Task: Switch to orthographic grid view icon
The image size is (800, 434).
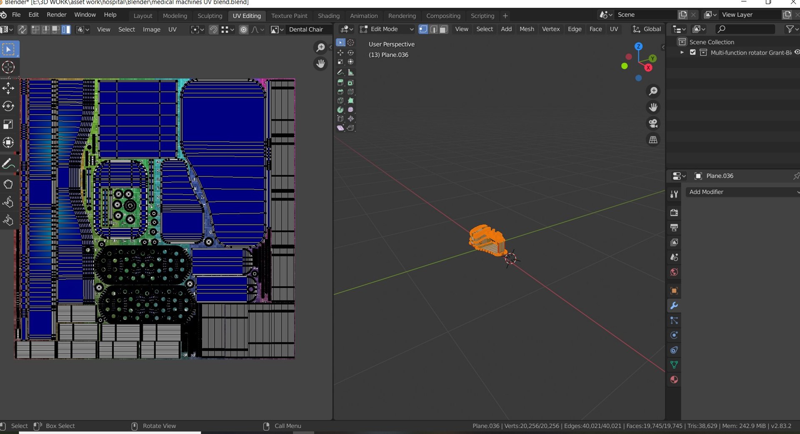Action: [x=653, y=140]
